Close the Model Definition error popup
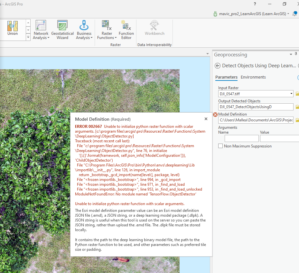Viewport: 299px width, 273px height. pyautogui.click(x=206, y=119)
